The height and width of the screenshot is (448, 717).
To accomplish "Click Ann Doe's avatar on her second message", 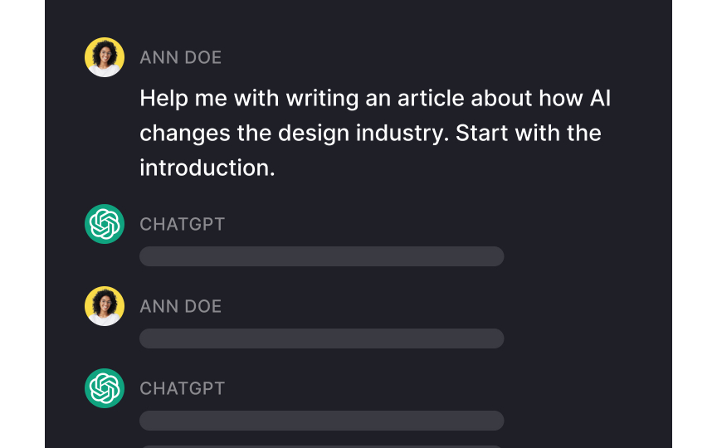I will (x=105, y=306).
